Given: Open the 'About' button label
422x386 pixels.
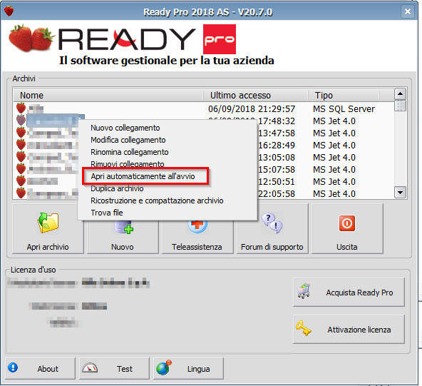Looking at the screenshot, I should point(48,369).
